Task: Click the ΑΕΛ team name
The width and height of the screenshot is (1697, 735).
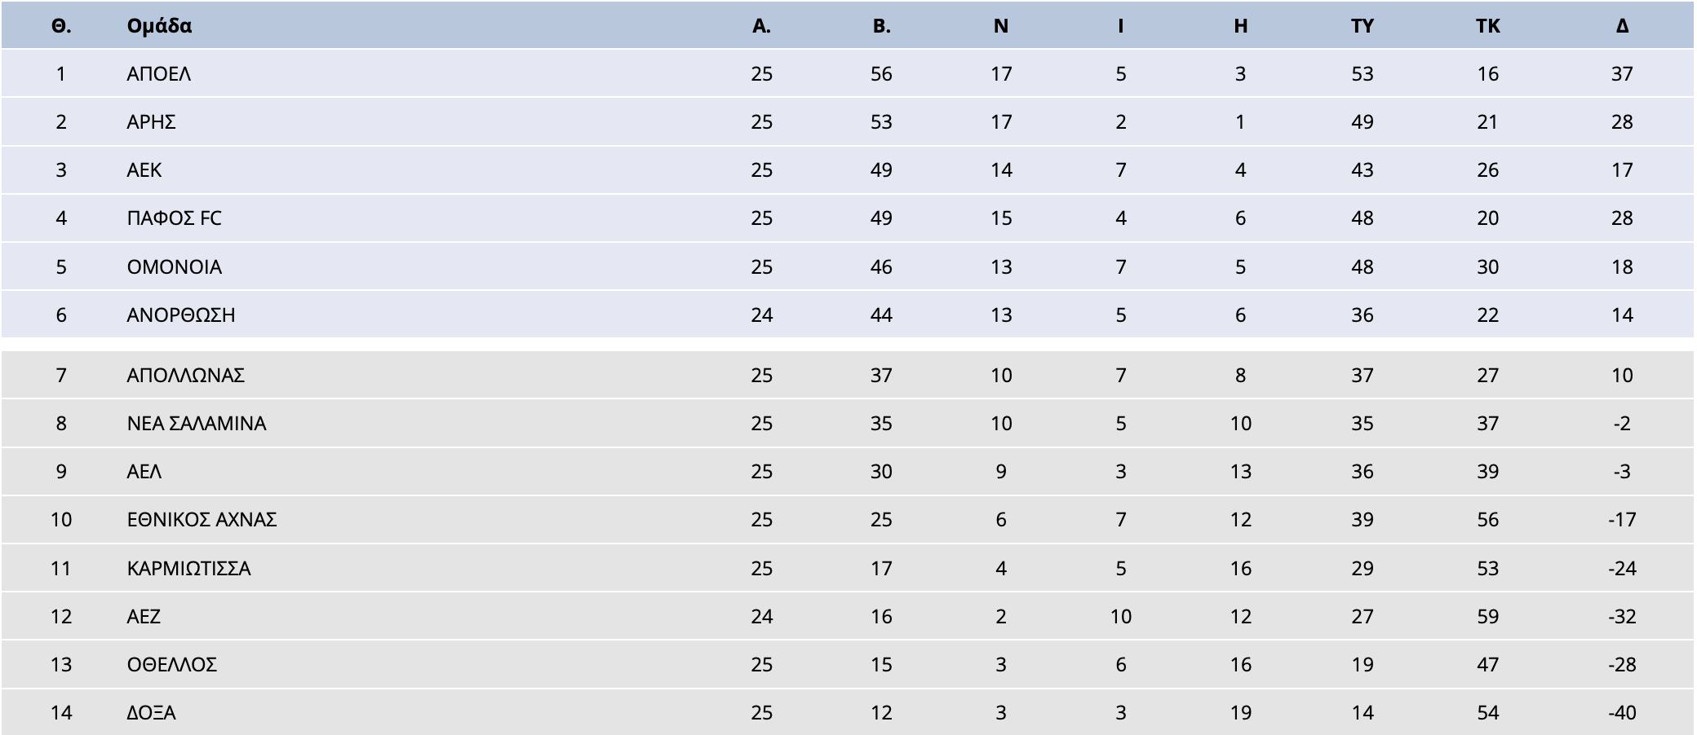Action: point(144,472)
